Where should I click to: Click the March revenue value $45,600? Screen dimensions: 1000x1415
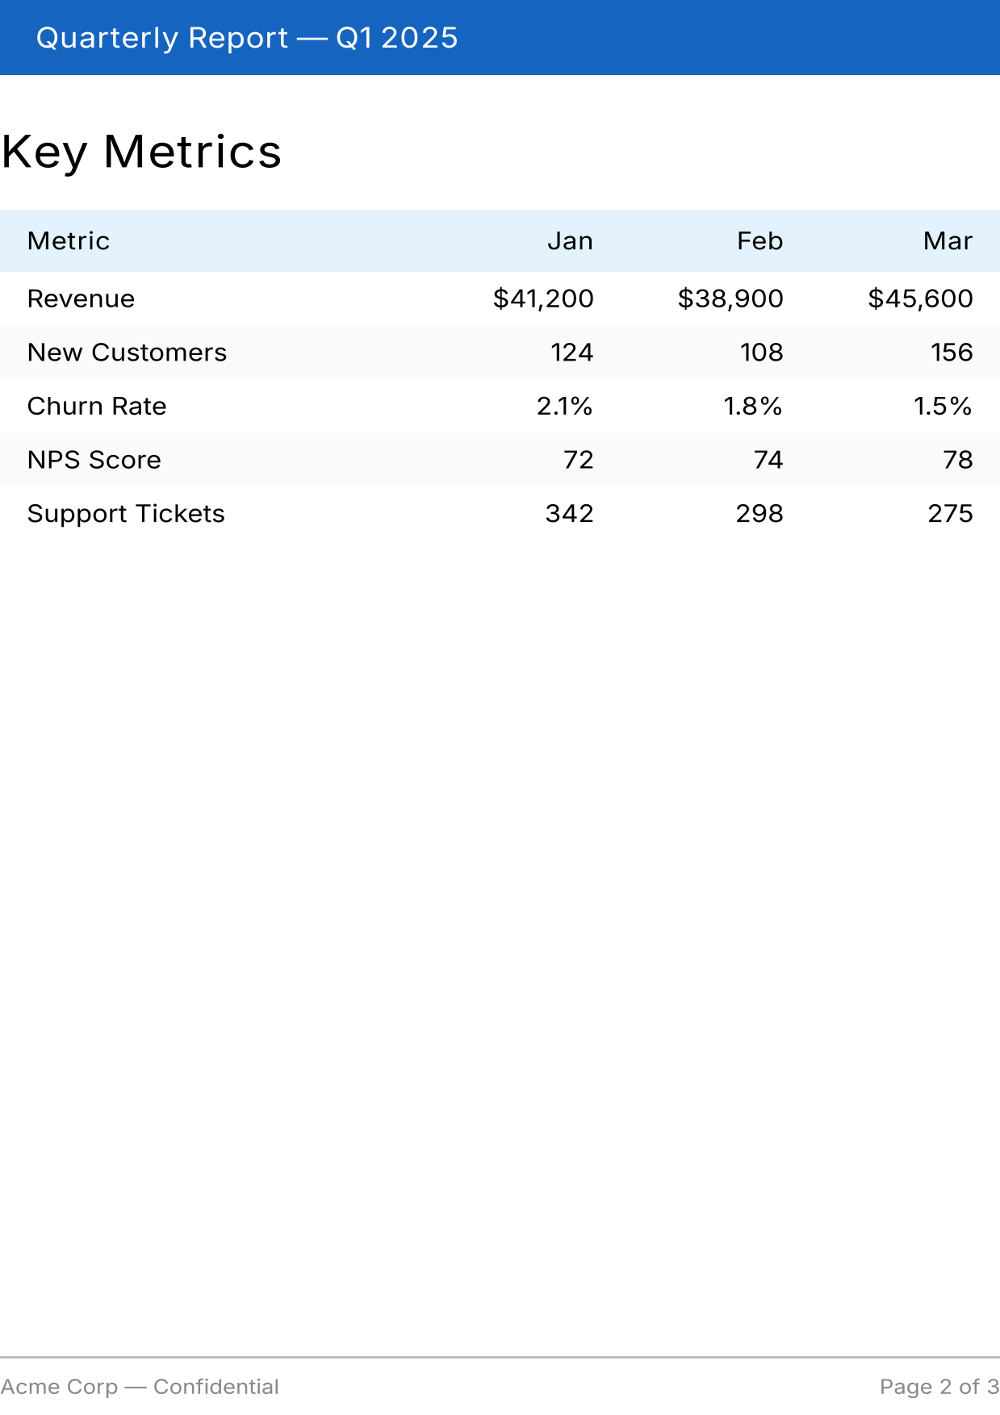(x=920, y=298)
